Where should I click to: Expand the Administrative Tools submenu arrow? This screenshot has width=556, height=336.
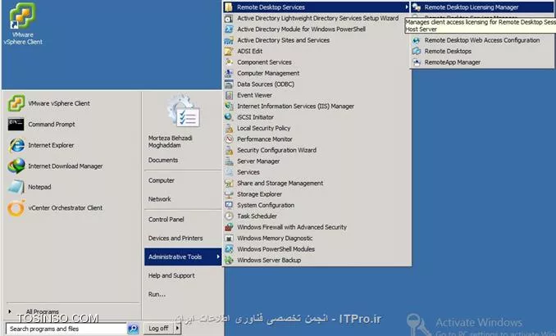pyautogui.click(x=217, y=257)
